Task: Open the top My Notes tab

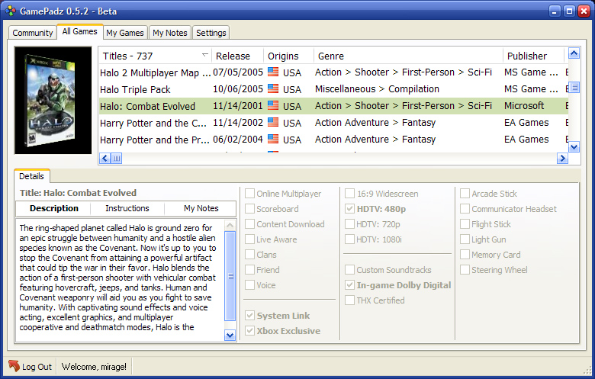Action: pos(170,33)
